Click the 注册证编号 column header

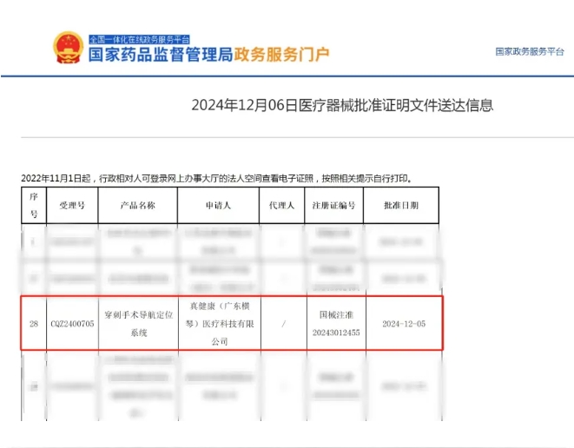pos(333,205)
